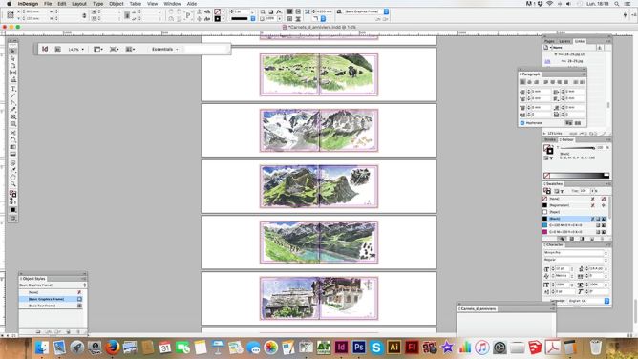The image size is (638, 359).
Task: Select the Selection tool in the toolbox
Action: [x=13, y=52]
